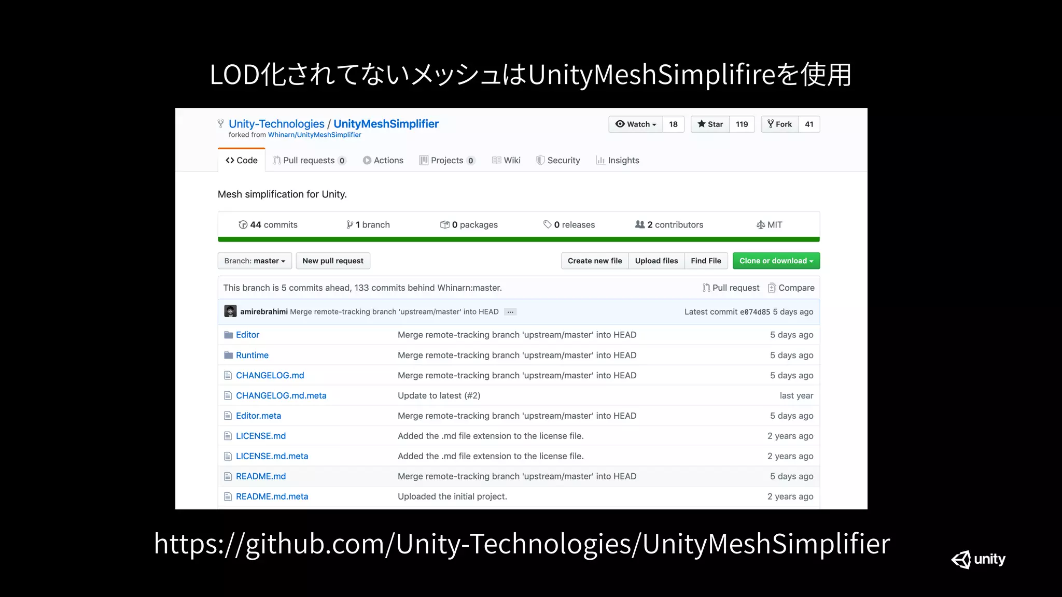Click the README.md file icon
This screenshot has height=597, width=1062.
pyautogui.click(x=228, y=476)
